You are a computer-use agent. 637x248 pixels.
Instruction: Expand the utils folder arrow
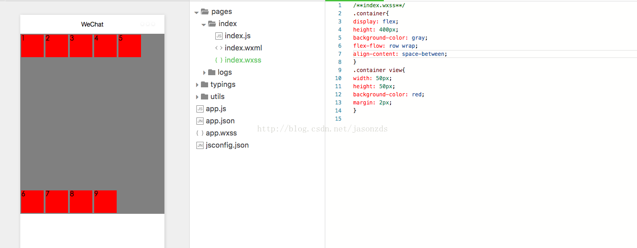(197, 97)
